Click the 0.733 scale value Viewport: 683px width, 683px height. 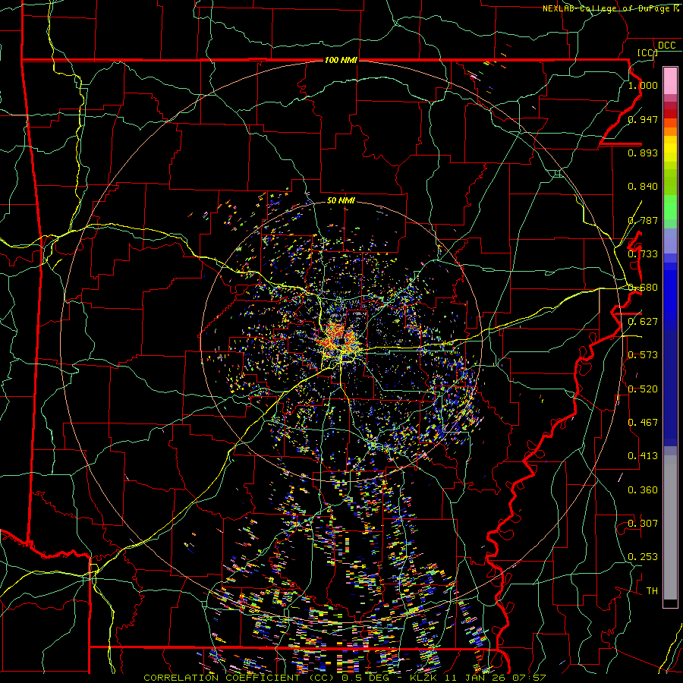[643, 254]
